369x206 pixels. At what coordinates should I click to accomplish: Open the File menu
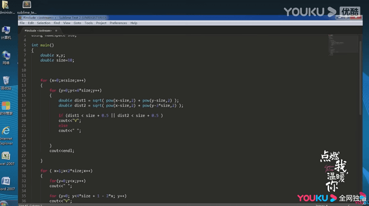click(x=22, y=23)
